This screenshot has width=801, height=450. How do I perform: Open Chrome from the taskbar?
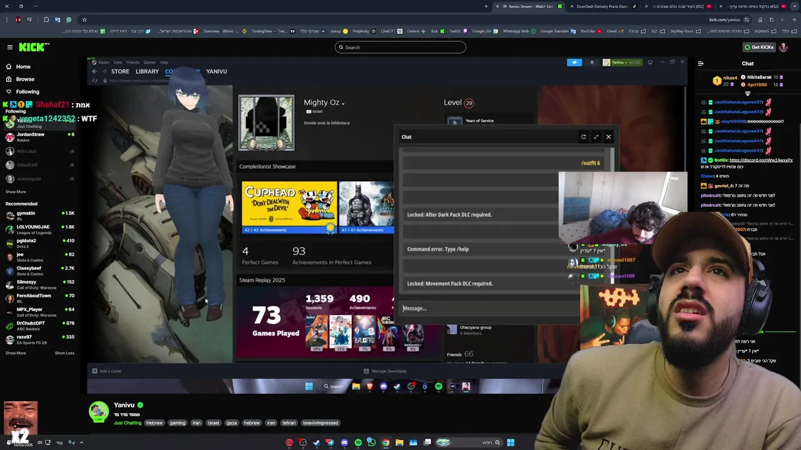click(385, 442)
